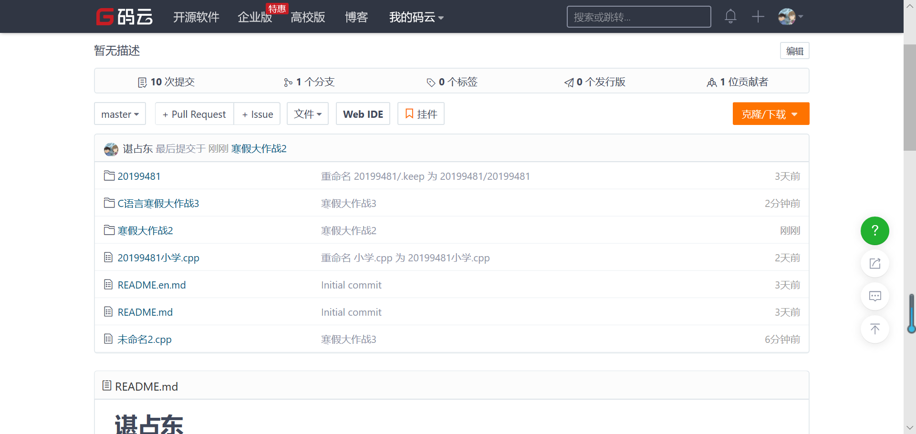Open file README.en.md
This screenshot has width=916, height=434.
152,285
